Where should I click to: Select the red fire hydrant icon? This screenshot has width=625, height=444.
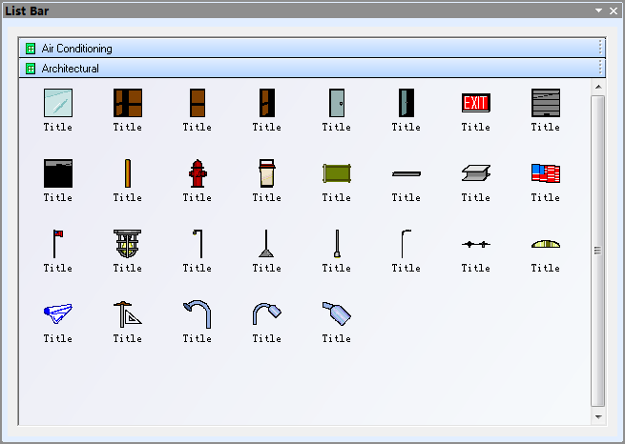coord(198,173)
